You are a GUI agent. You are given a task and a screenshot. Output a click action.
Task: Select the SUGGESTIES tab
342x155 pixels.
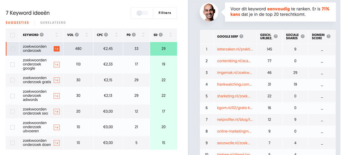[17, 23]
